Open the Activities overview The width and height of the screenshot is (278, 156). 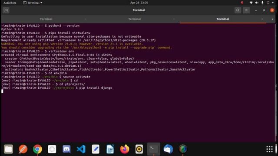[x=10, y=3]
